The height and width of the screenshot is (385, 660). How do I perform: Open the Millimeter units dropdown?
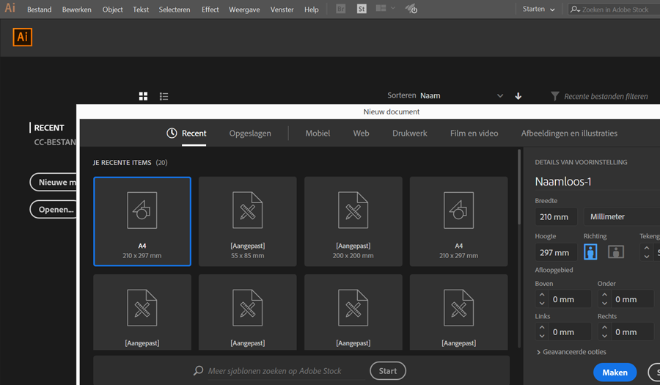click(x=622, y=216)
